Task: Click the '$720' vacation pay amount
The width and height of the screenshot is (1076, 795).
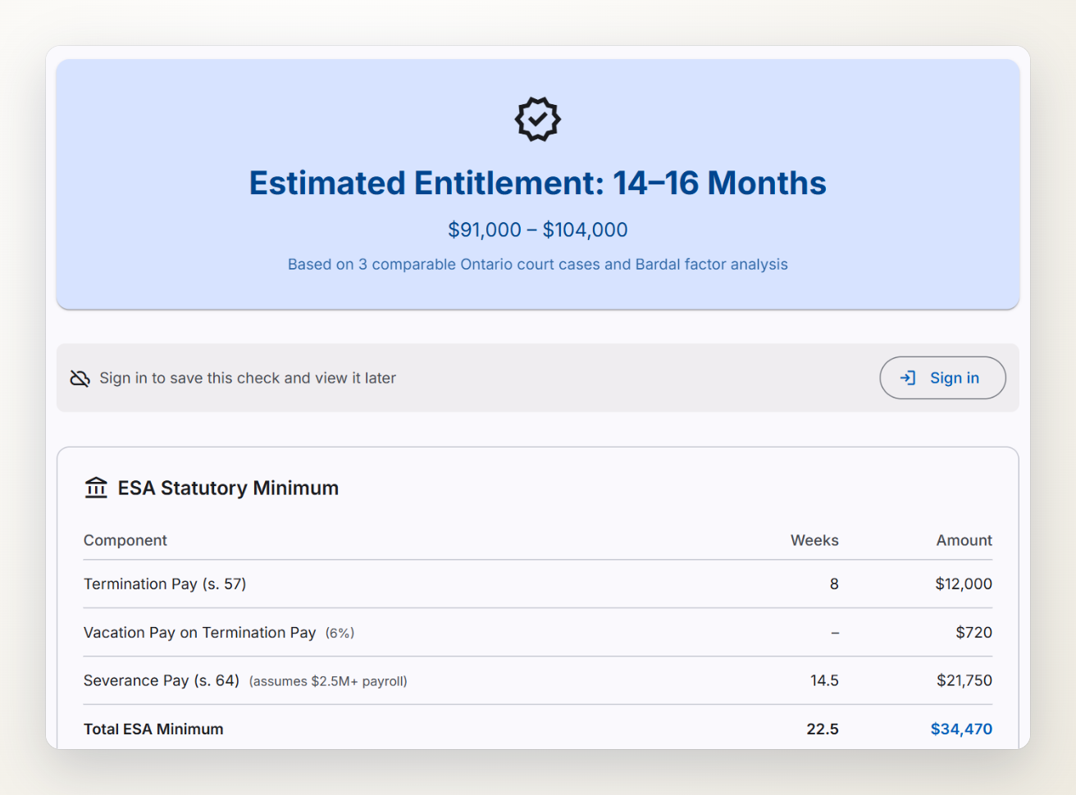Action: coord(973,632)
